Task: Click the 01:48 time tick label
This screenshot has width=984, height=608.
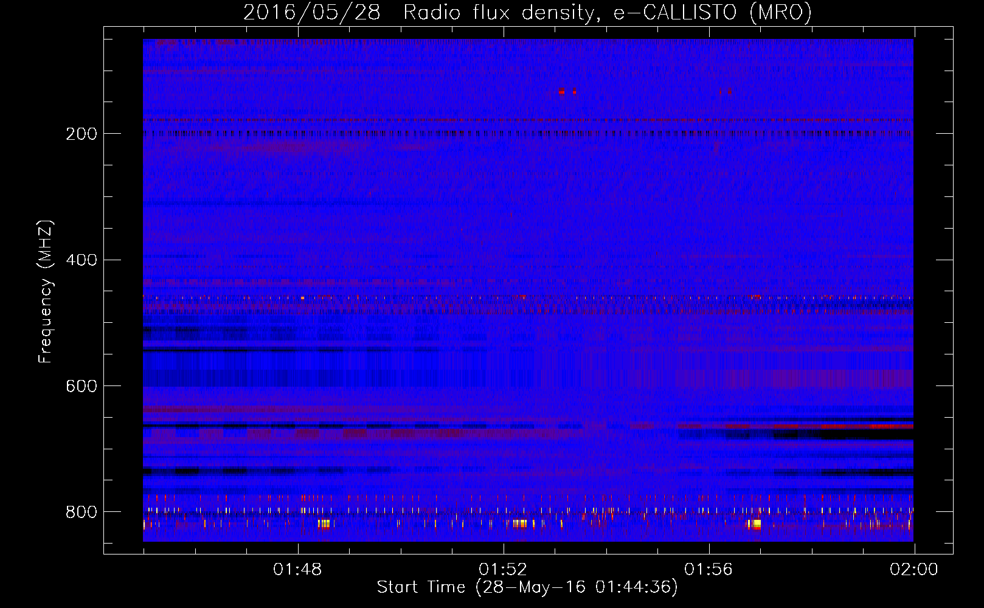Action: [x=297, y=570]
